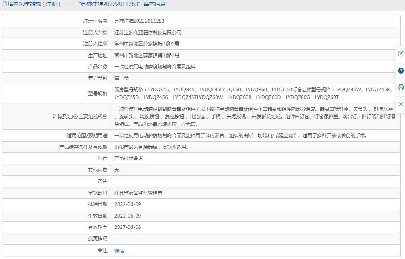Click product name 一次性使用电动腔镜切割吻合器及组件
This screenshot has width=405, height=259.
(155, 67)
